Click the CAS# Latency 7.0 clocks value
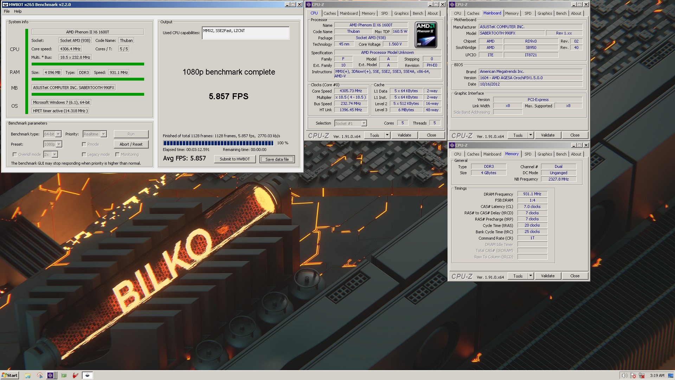 [532, 207]
